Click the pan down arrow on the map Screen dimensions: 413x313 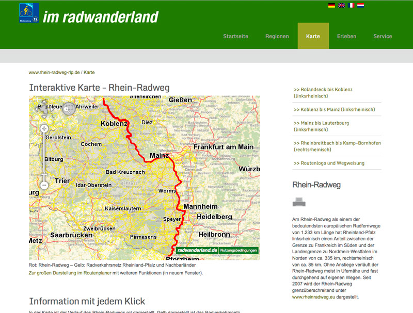pos(44,116)
